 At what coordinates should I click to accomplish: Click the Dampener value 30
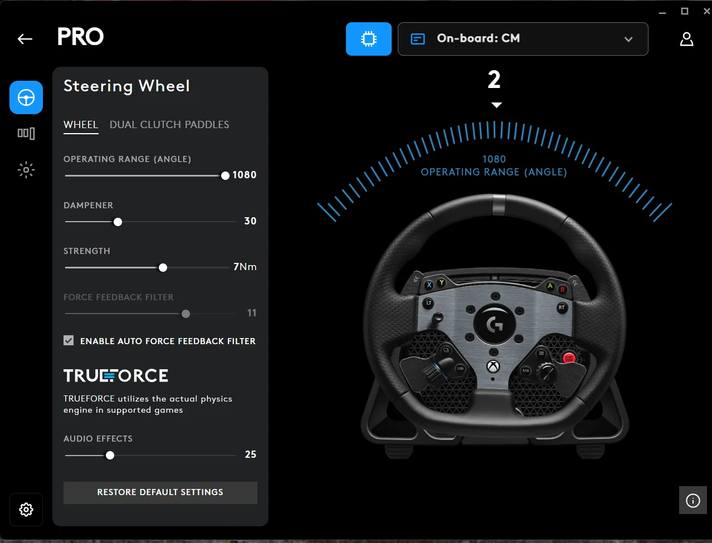pos(251,221)
